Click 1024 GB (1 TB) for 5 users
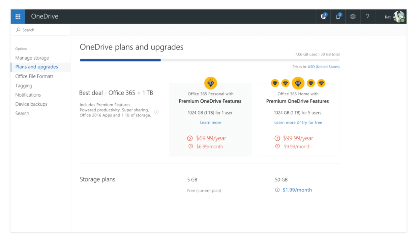Image resolution: width=417 pixels, height=243 pixels. pos(298,113)
